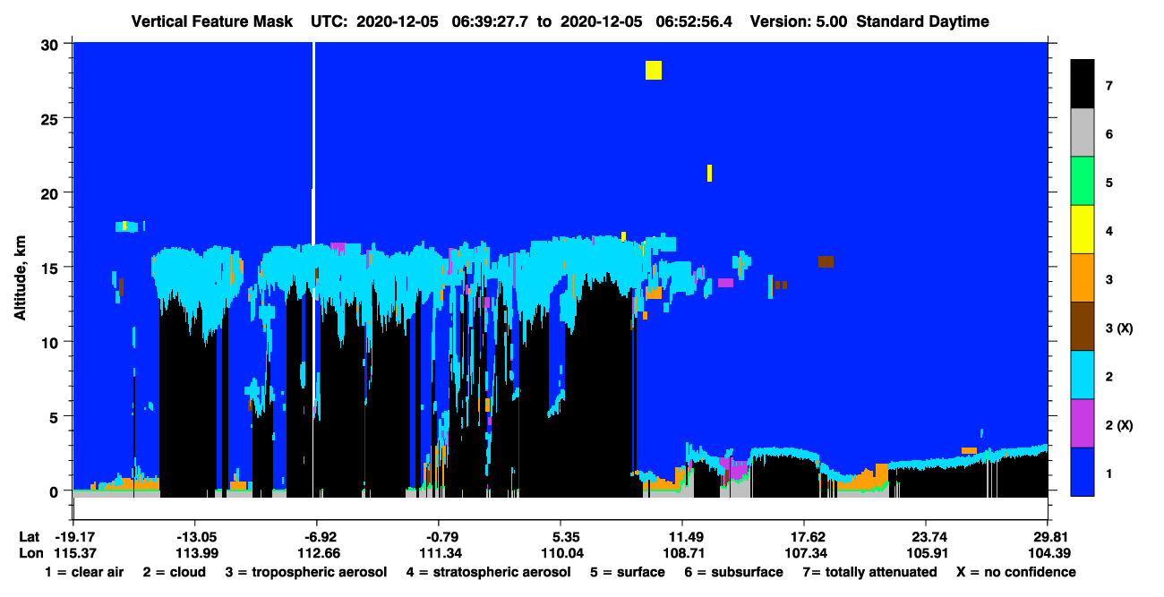Click the '3 = tropospheric aerosol' legend text

(x=305, y=572)
